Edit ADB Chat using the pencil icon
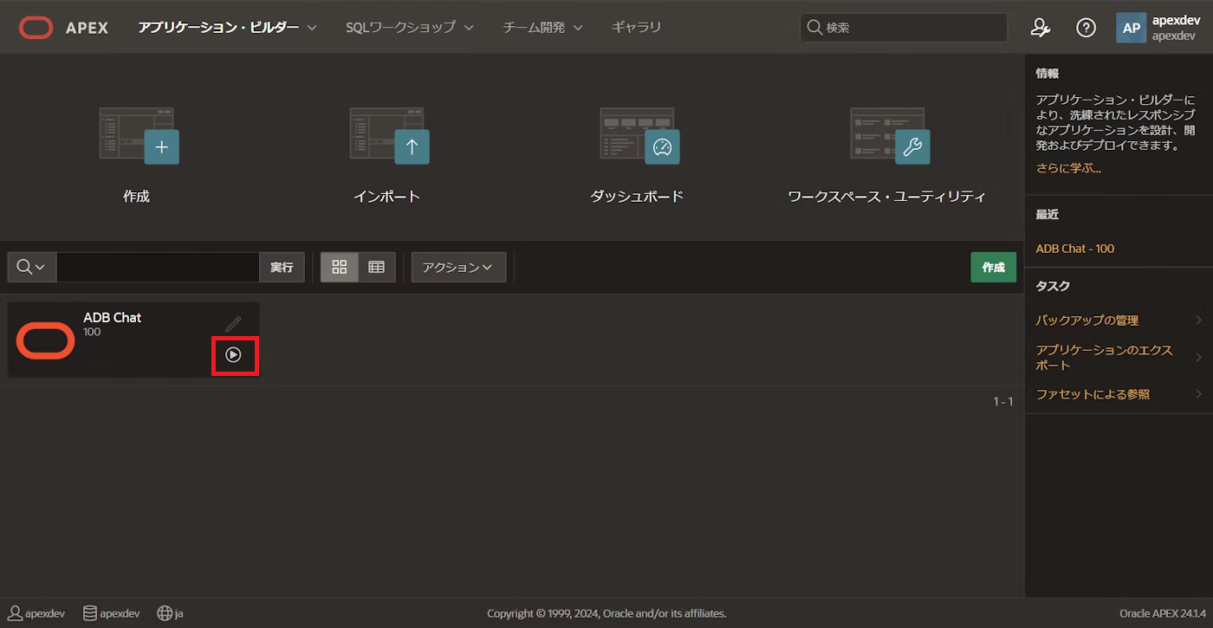 point(232,322)
